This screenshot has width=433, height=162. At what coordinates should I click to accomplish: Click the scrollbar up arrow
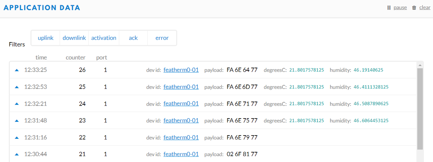pyautogui.click(x=420, y=64)
